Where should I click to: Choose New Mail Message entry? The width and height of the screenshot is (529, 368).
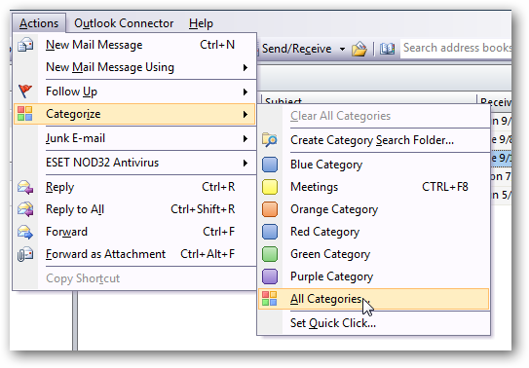click(x=134, y=45)
